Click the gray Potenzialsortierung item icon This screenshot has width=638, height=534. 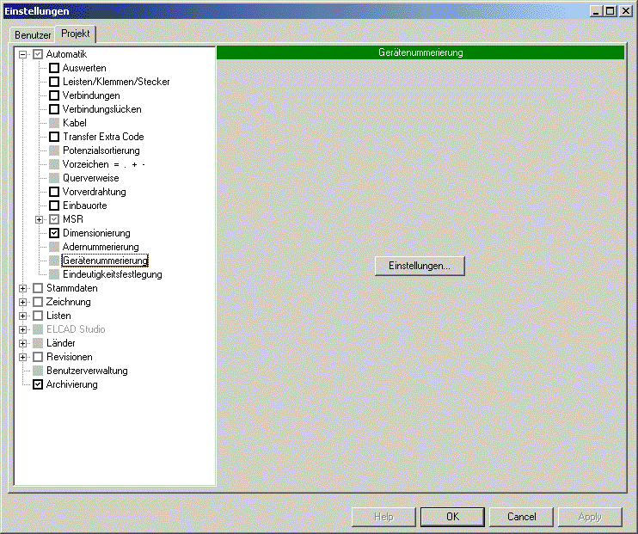[54, 150]
